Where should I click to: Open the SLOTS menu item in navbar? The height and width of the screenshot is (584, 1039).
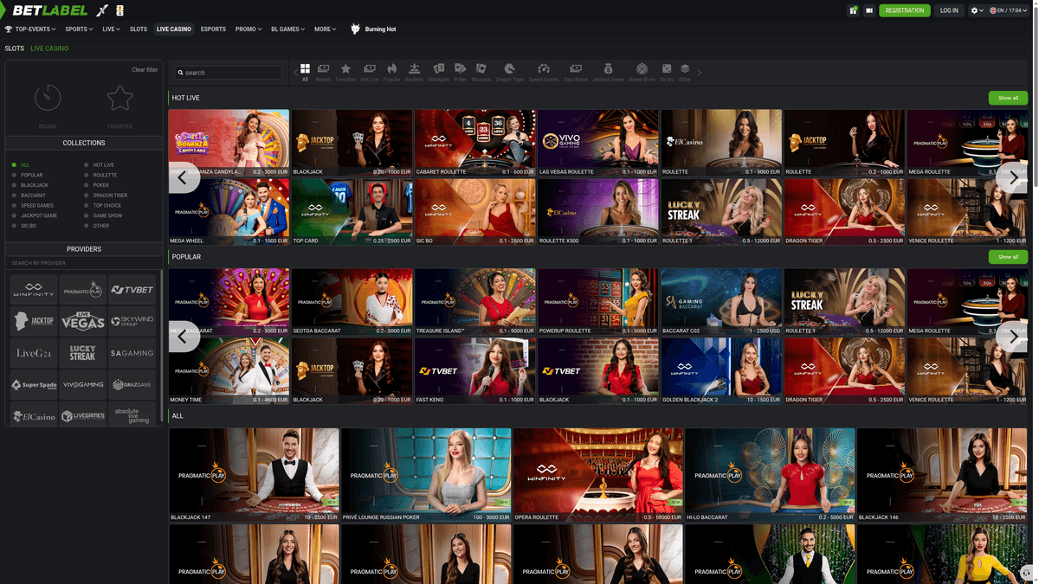[x=139, y=29]
